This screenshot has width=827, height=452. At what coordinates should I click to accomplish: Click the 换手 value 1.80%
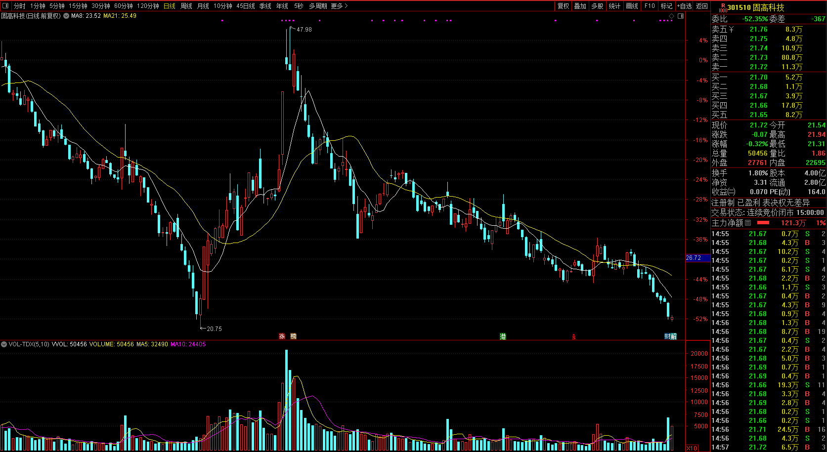[x=758, y=173]
